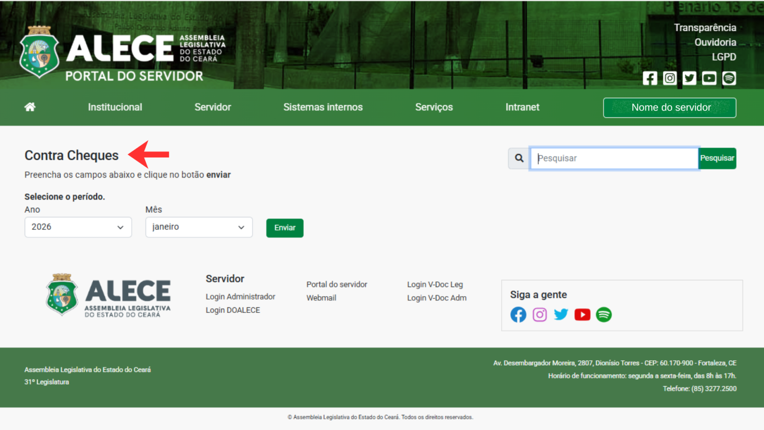Open the header Instagram icon
The width and height of the screenshot is (764, 430).
[669, 78]
